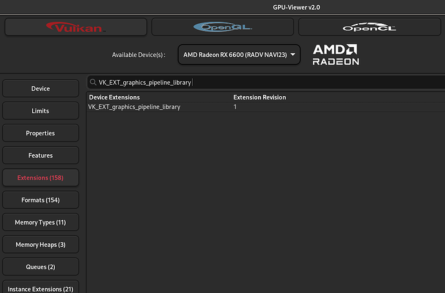Switch to the OpenGL tab
This screenshot has height=293, width=445.
[x=222, y=27]
